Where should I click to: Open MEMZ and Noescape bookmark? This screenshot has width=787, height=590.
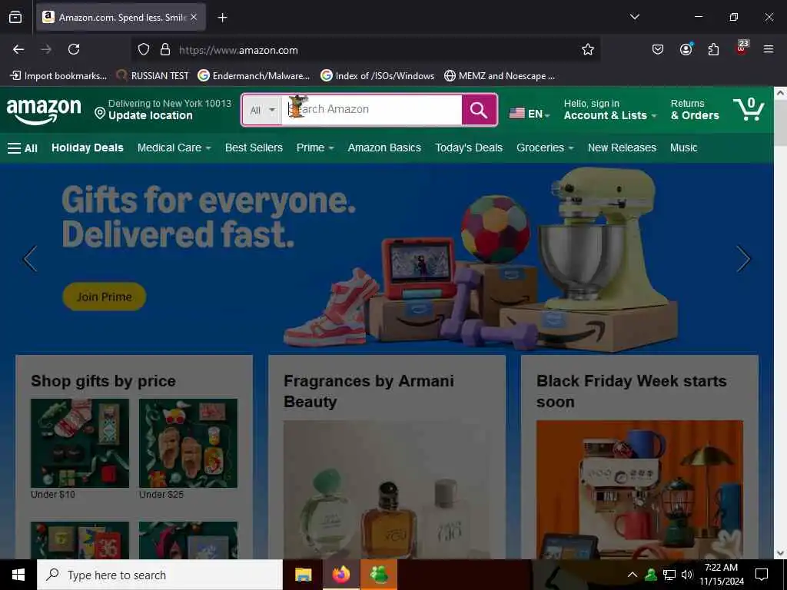pos(500,76)
